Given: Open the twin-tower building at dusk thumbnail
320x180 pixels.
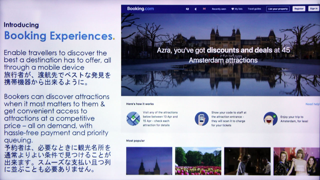Looking at the screenshot, I should (x=149, y=161).
